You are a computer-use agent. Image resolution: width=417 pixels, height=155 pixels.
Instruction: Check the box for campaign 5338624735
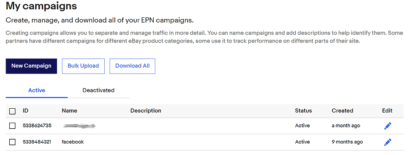click(12, 126)
